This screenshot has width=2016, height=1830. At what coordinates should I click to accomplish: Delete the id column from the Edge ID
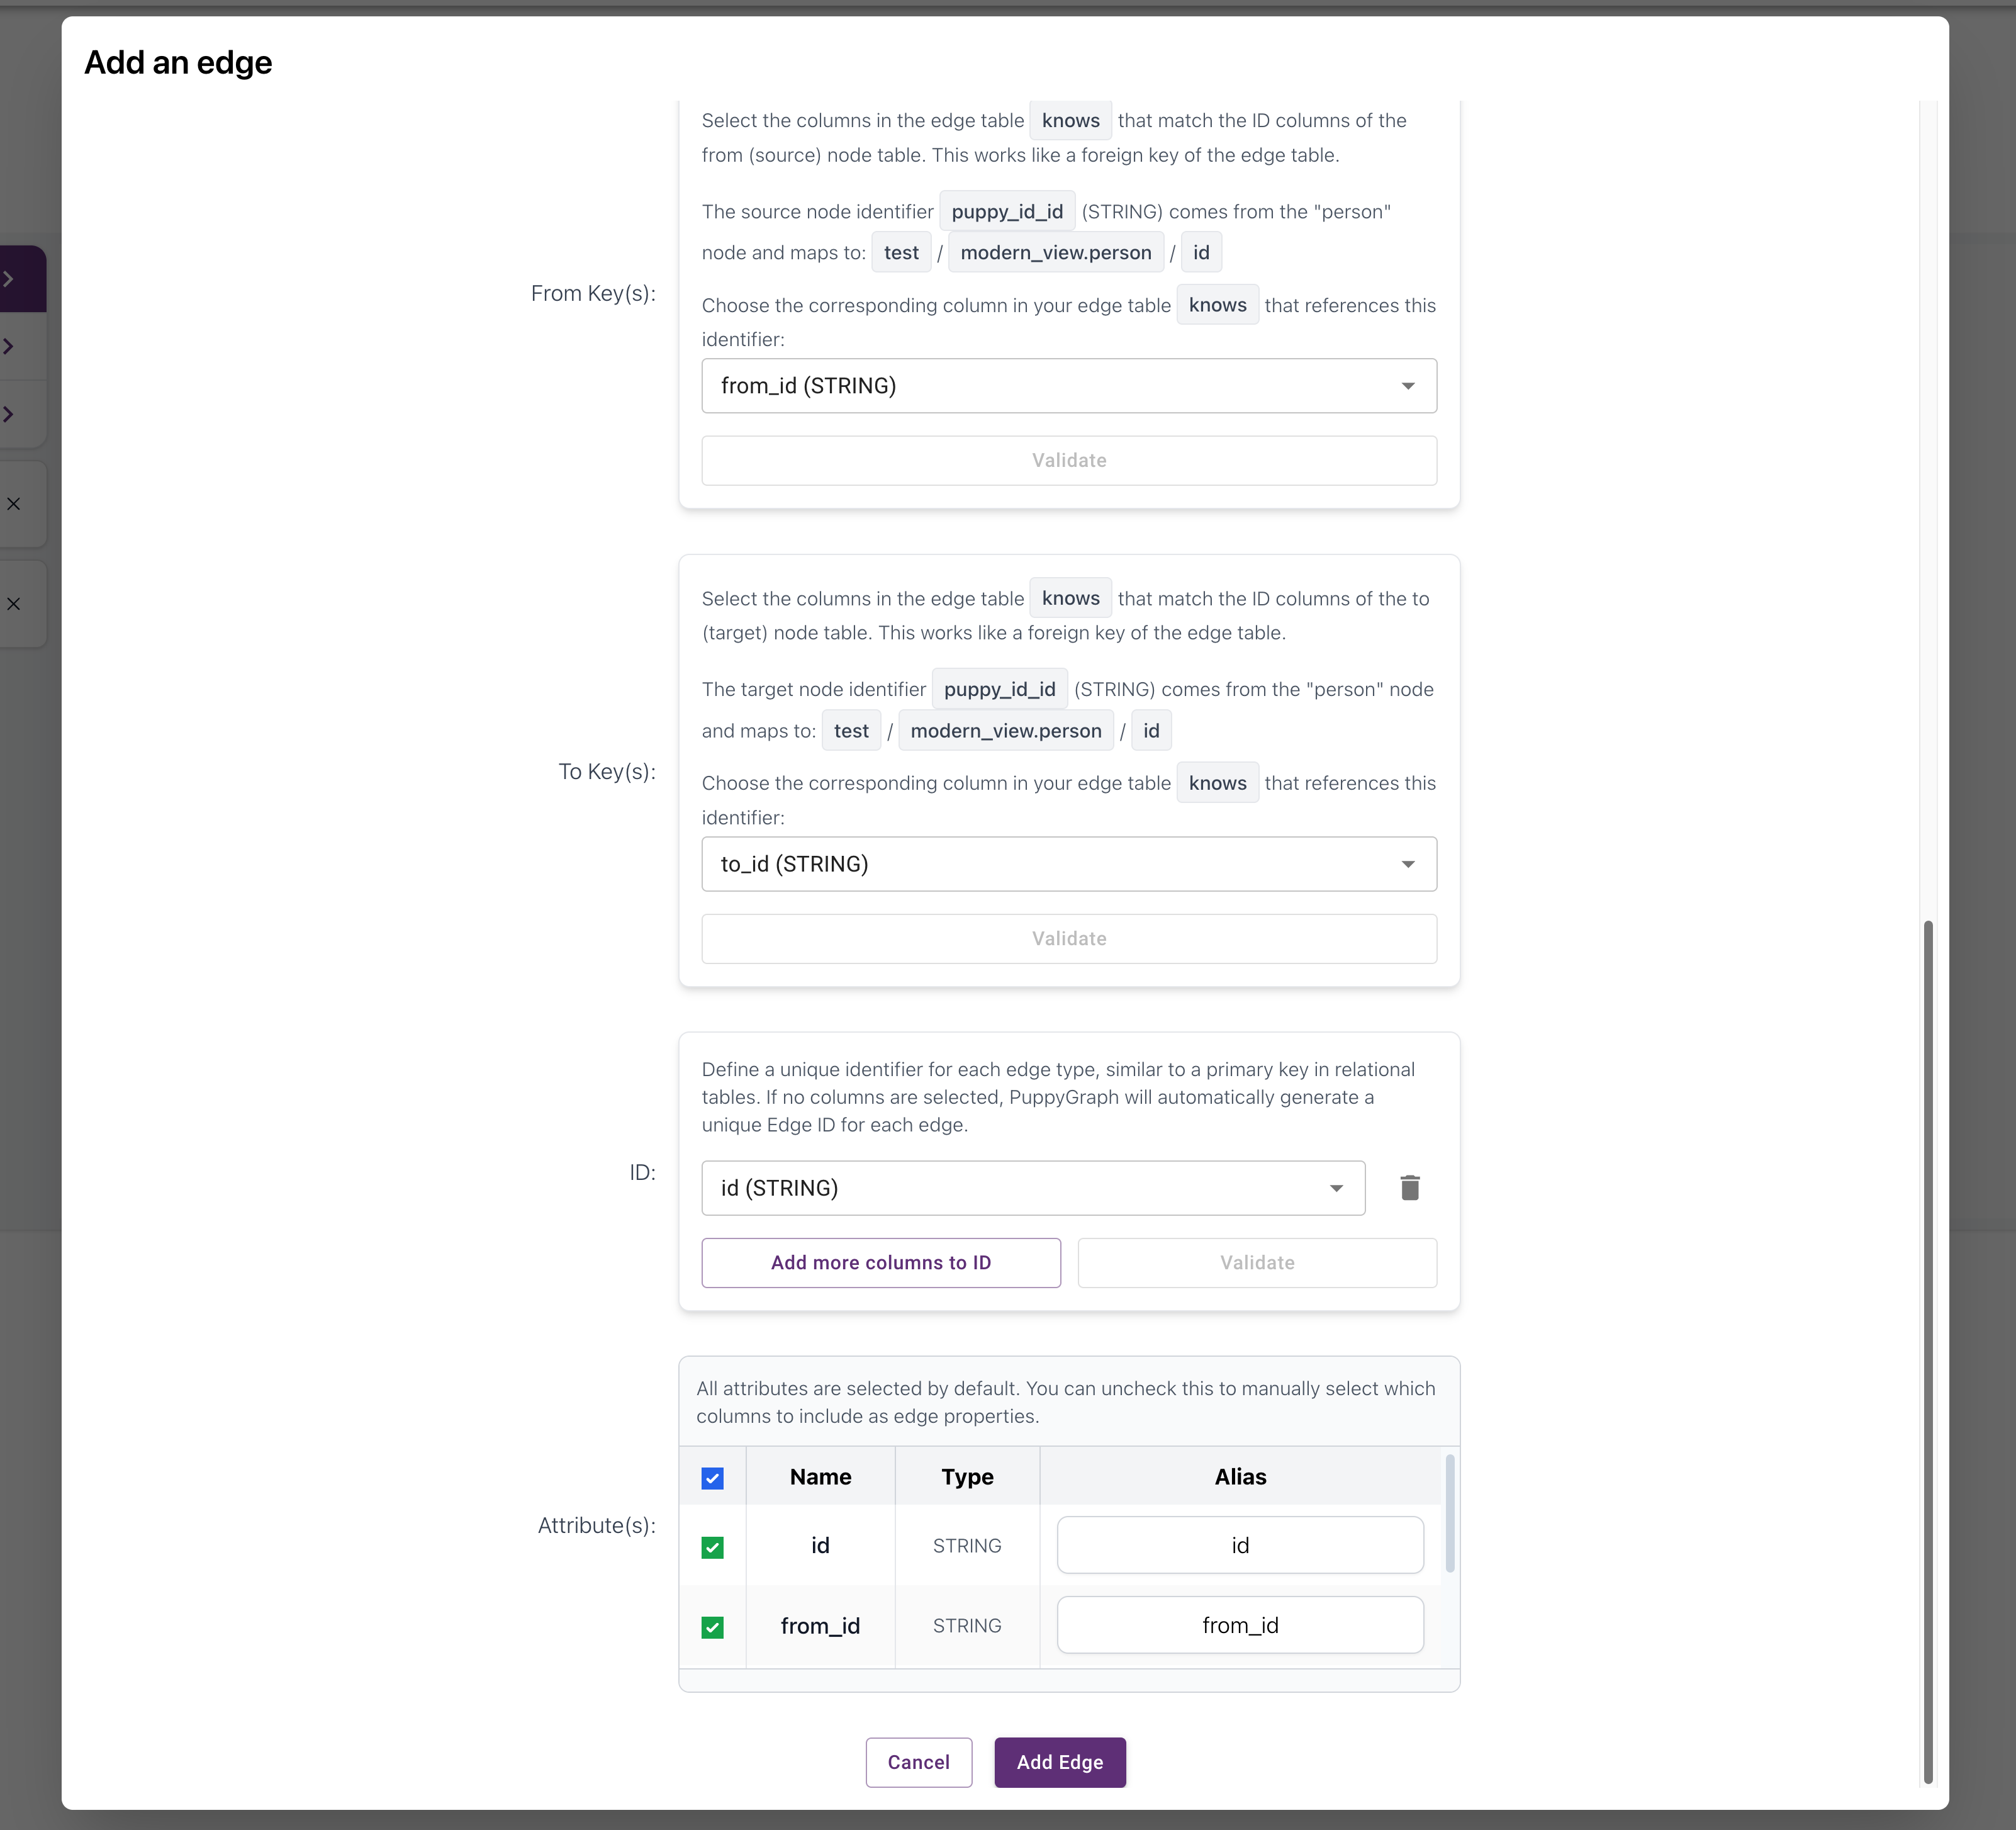pos(1410,1188)
